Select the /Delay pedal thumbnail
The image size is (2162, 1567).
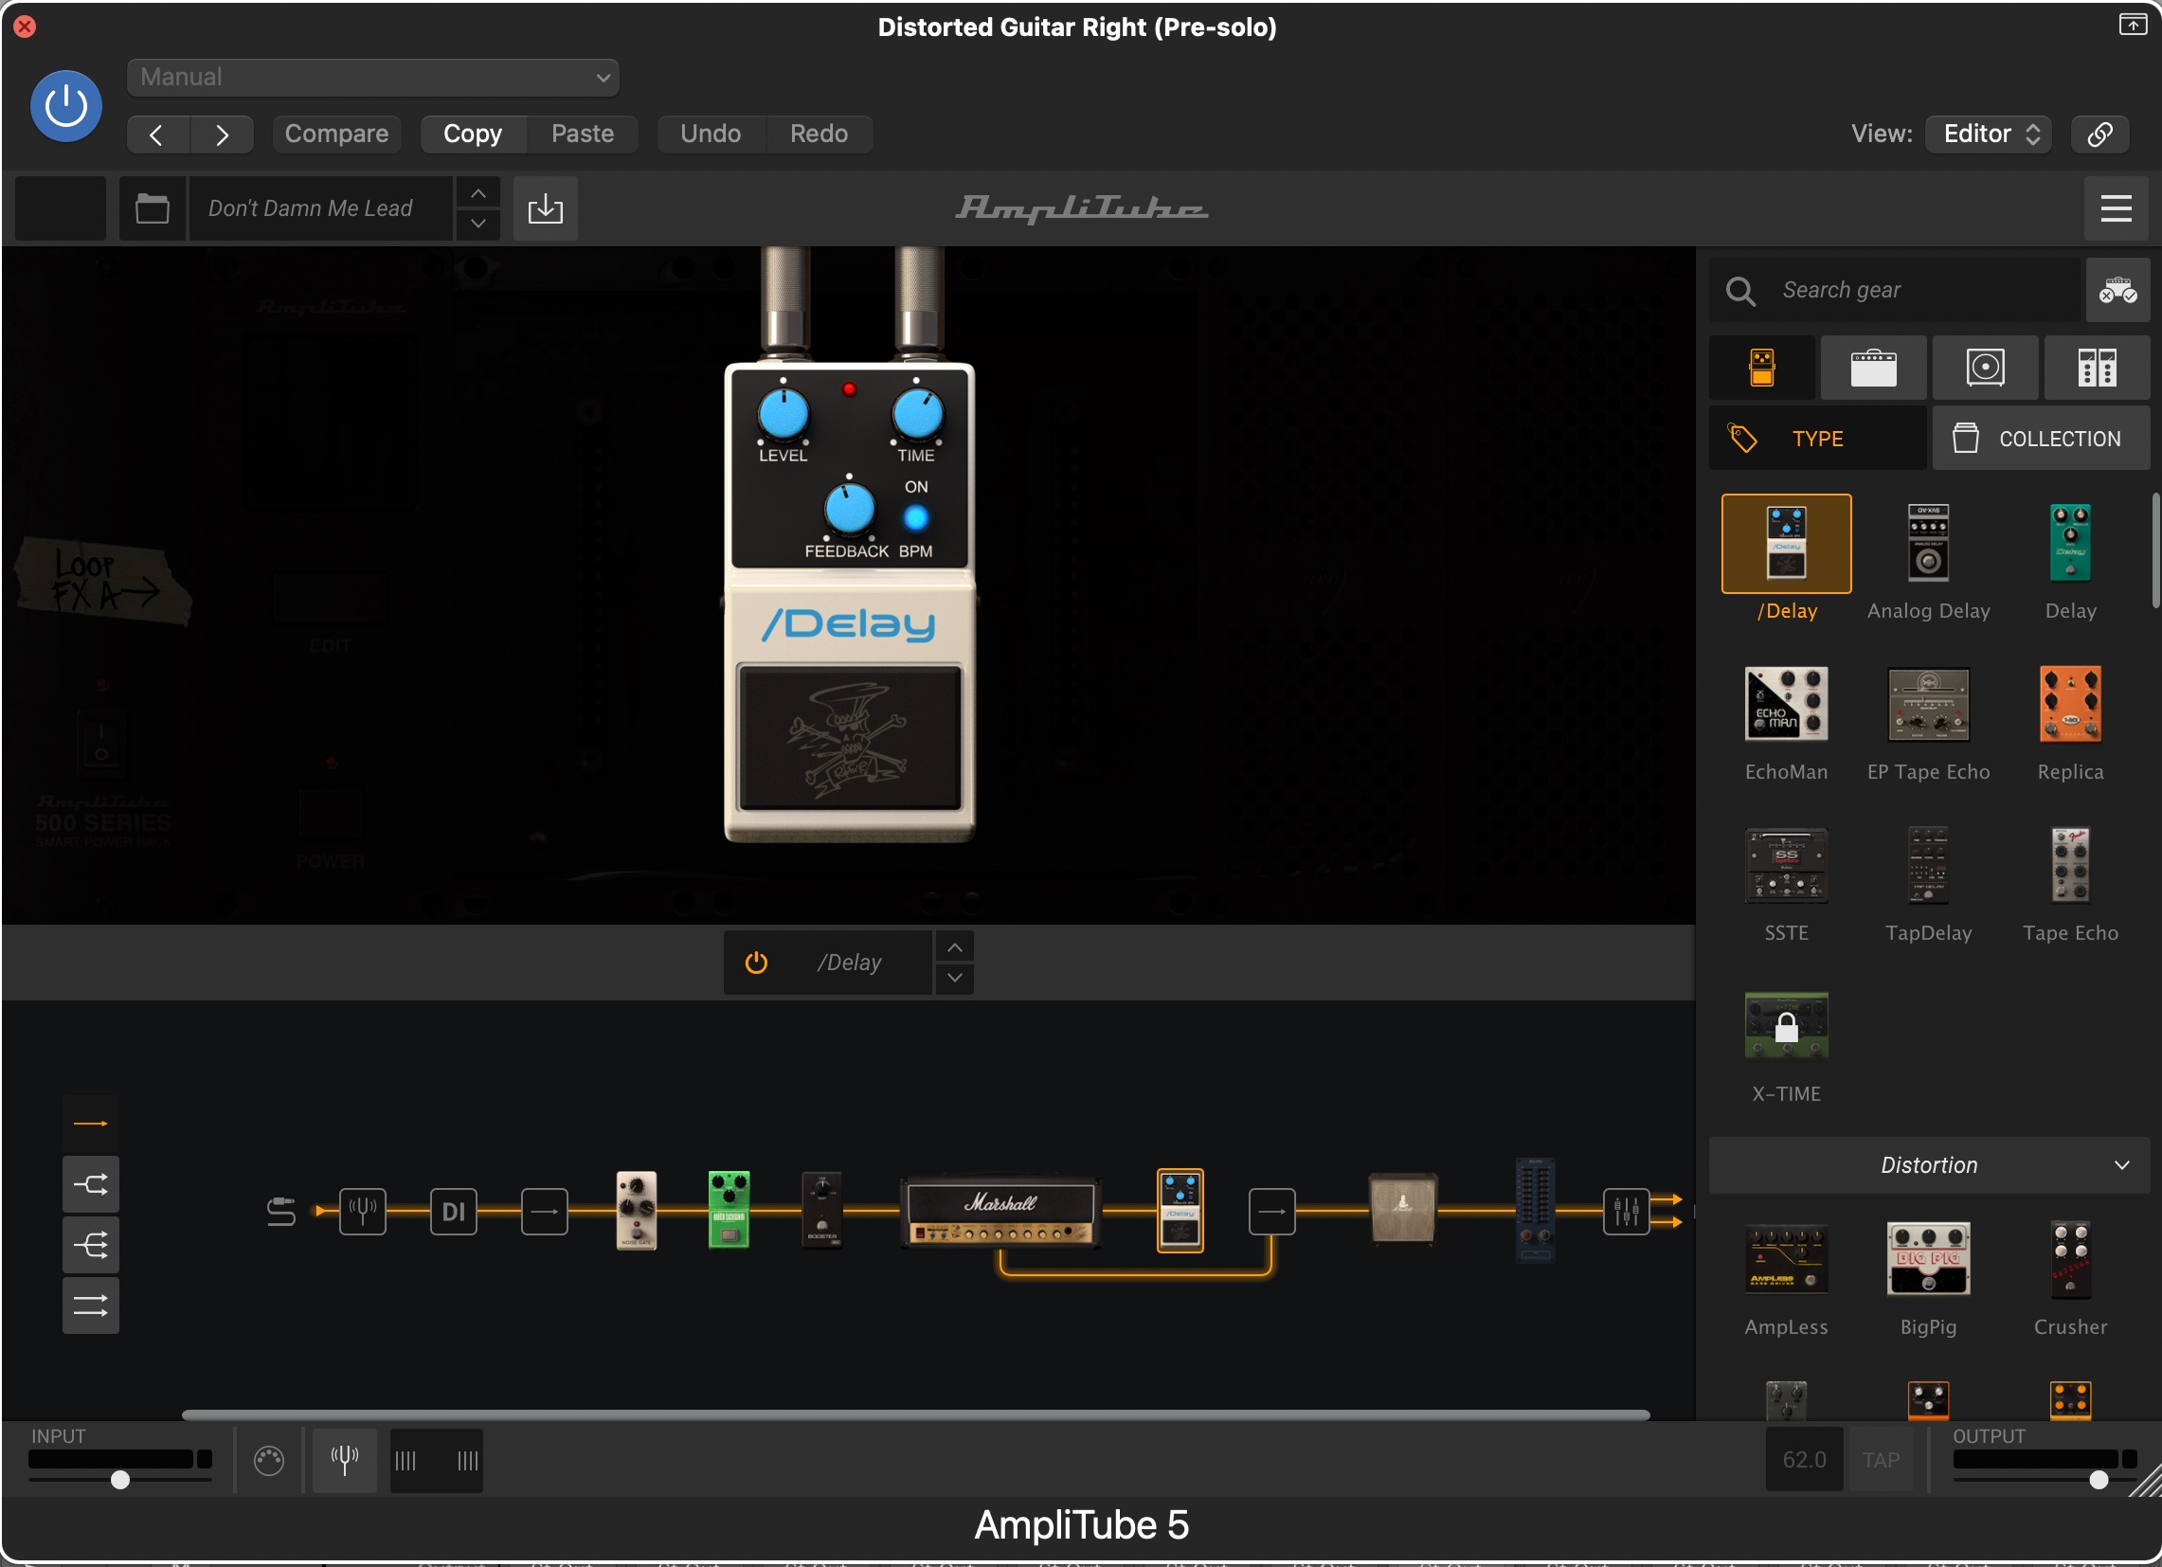click(x=1787, y=544)
